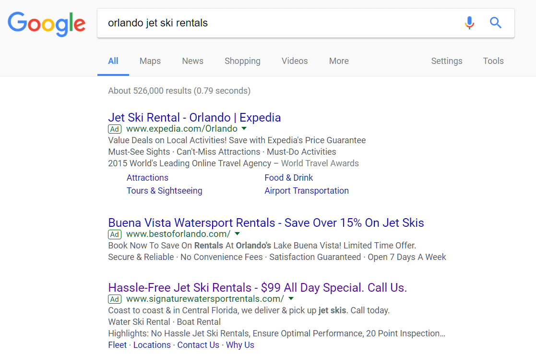Open the Attractions sitelink
The width and height of the screenshot is (536, 358).
pos(147,178)
